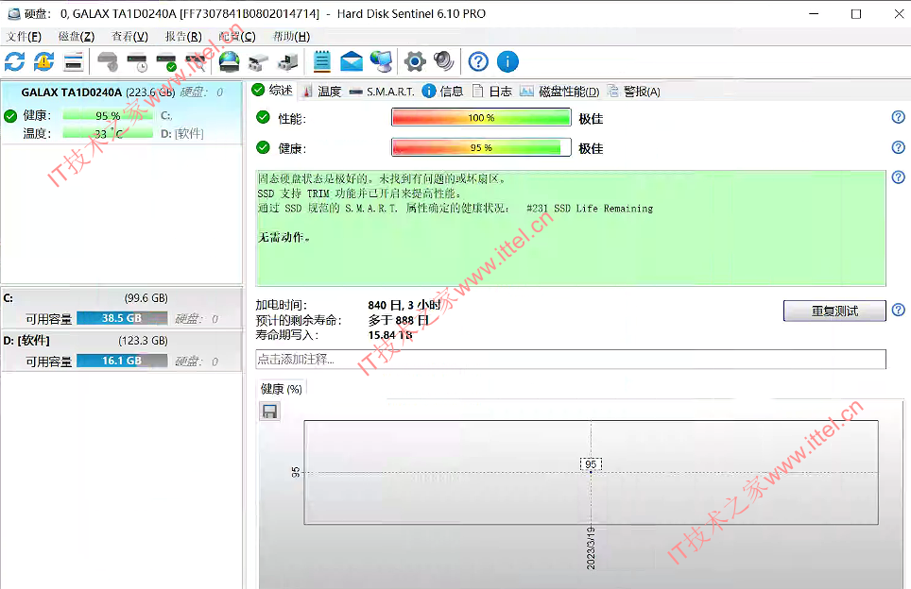
Task: Open the 帮助(H) menu
Action: pyautogui.click(x=291, y=37)
